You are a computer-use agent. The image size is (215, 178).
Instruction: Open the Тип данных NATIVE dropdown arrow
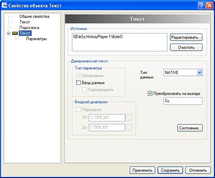click(200, 72)
